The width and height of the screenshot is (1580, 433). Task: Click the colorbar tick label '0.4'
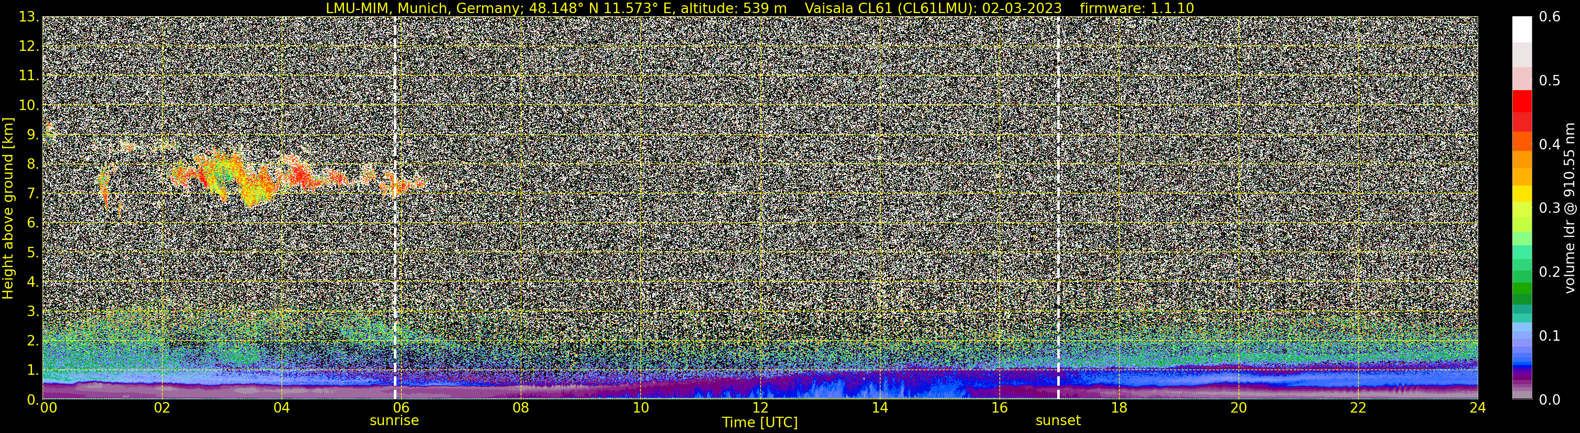(x=1550, y=145)
